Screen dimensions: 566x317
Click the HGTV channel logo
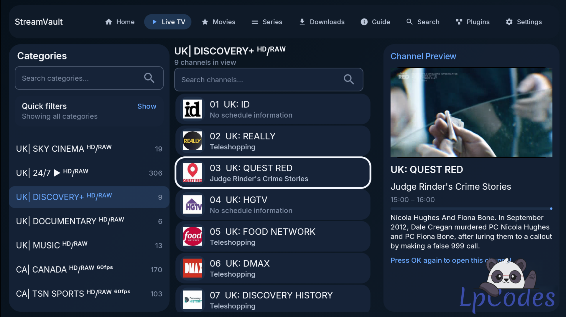(192, 204)
